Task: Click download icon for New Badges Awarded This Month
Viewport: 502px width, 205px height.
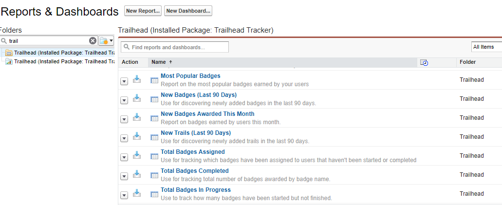Action: click(137, 116)
